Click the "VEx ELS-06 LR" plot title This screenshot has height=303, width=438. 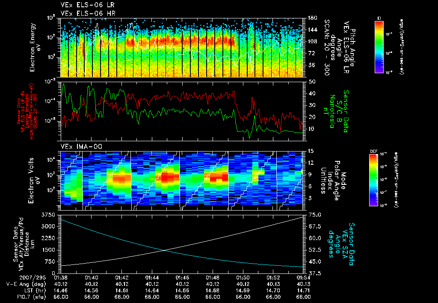(x=87, y=5)
